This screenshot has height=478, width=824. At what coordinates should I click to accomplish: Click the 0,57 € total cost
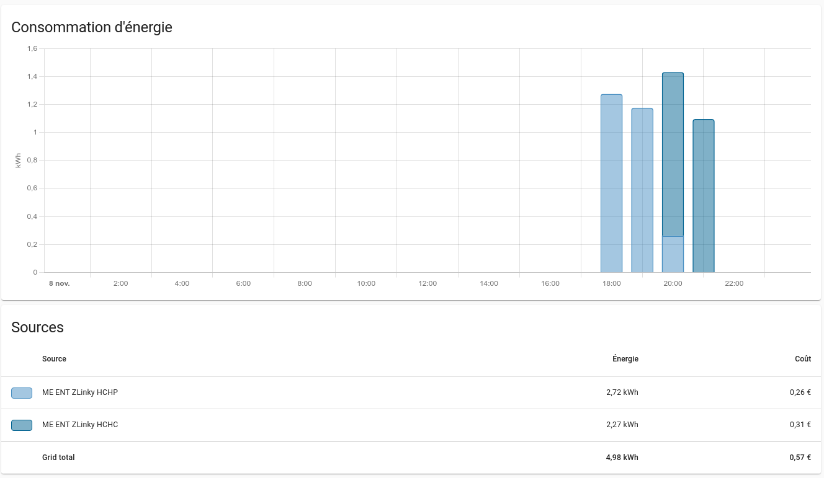pos(800,458)
